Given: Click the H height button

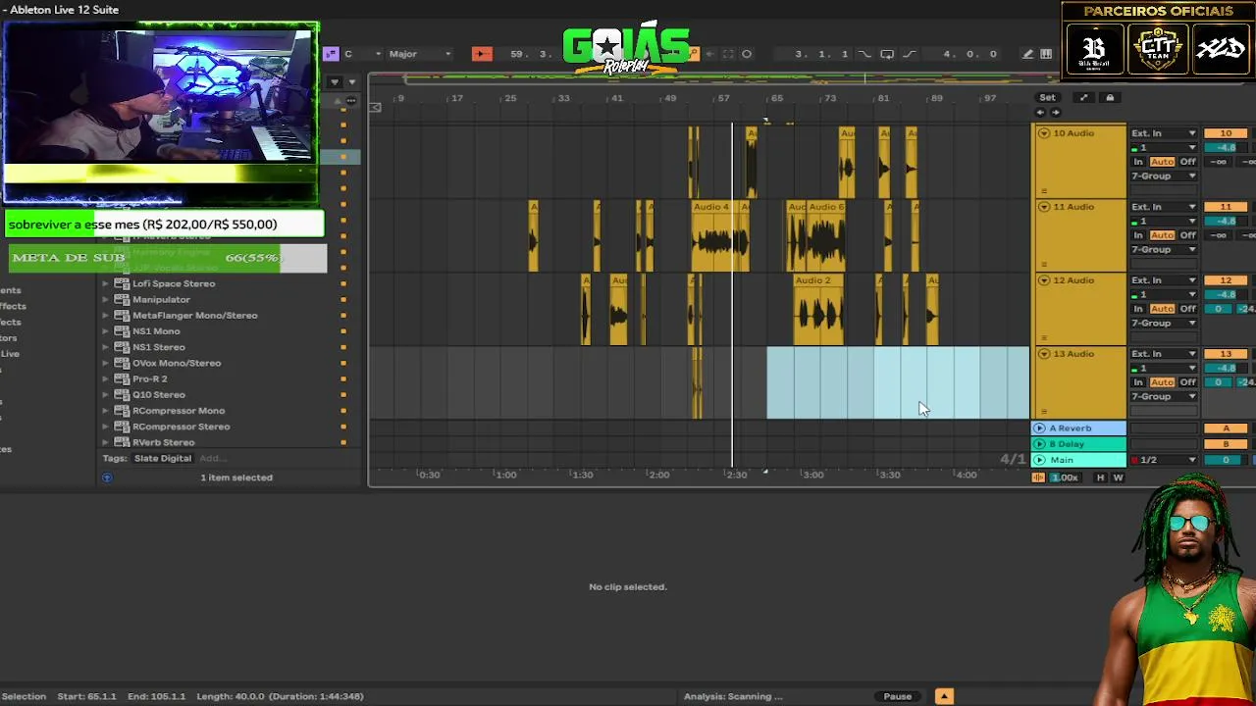Looking at the screenshot, I should point(1100,478).
